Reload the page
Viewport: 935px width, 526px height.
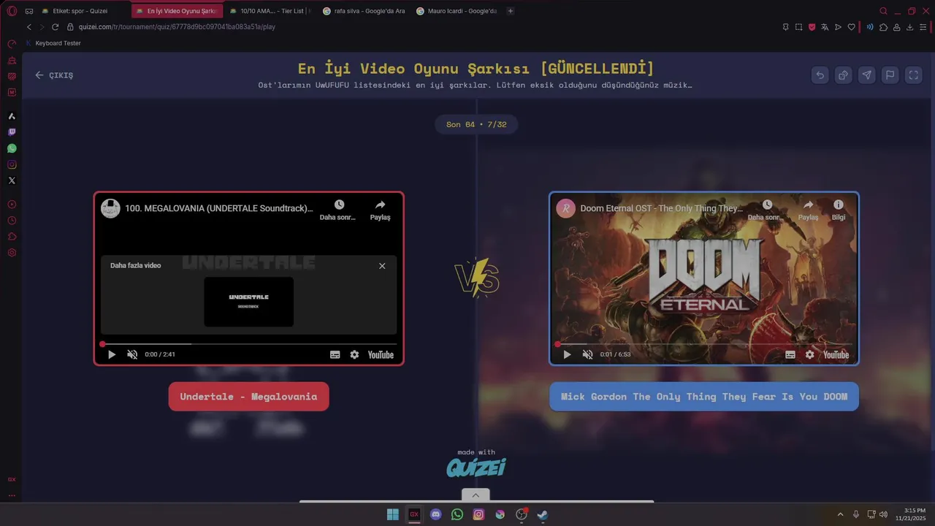[x=55, y=27]
